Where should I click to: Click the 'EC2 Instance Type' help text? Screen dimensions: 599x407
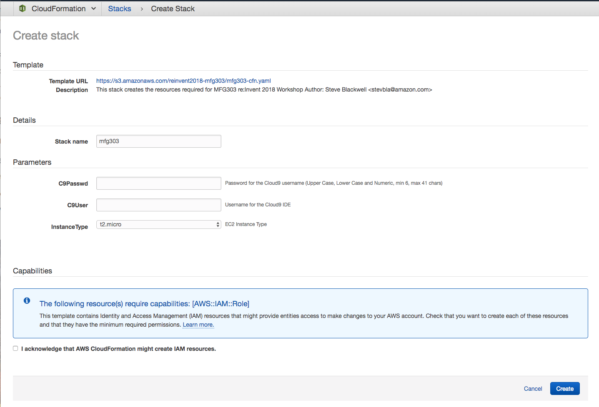(246, 224)
